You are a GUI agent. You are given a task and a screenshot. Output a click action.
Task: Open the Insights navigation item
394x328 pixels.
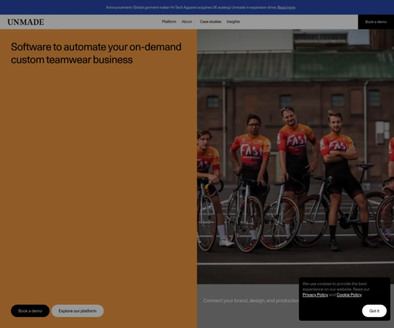(233, 22)
